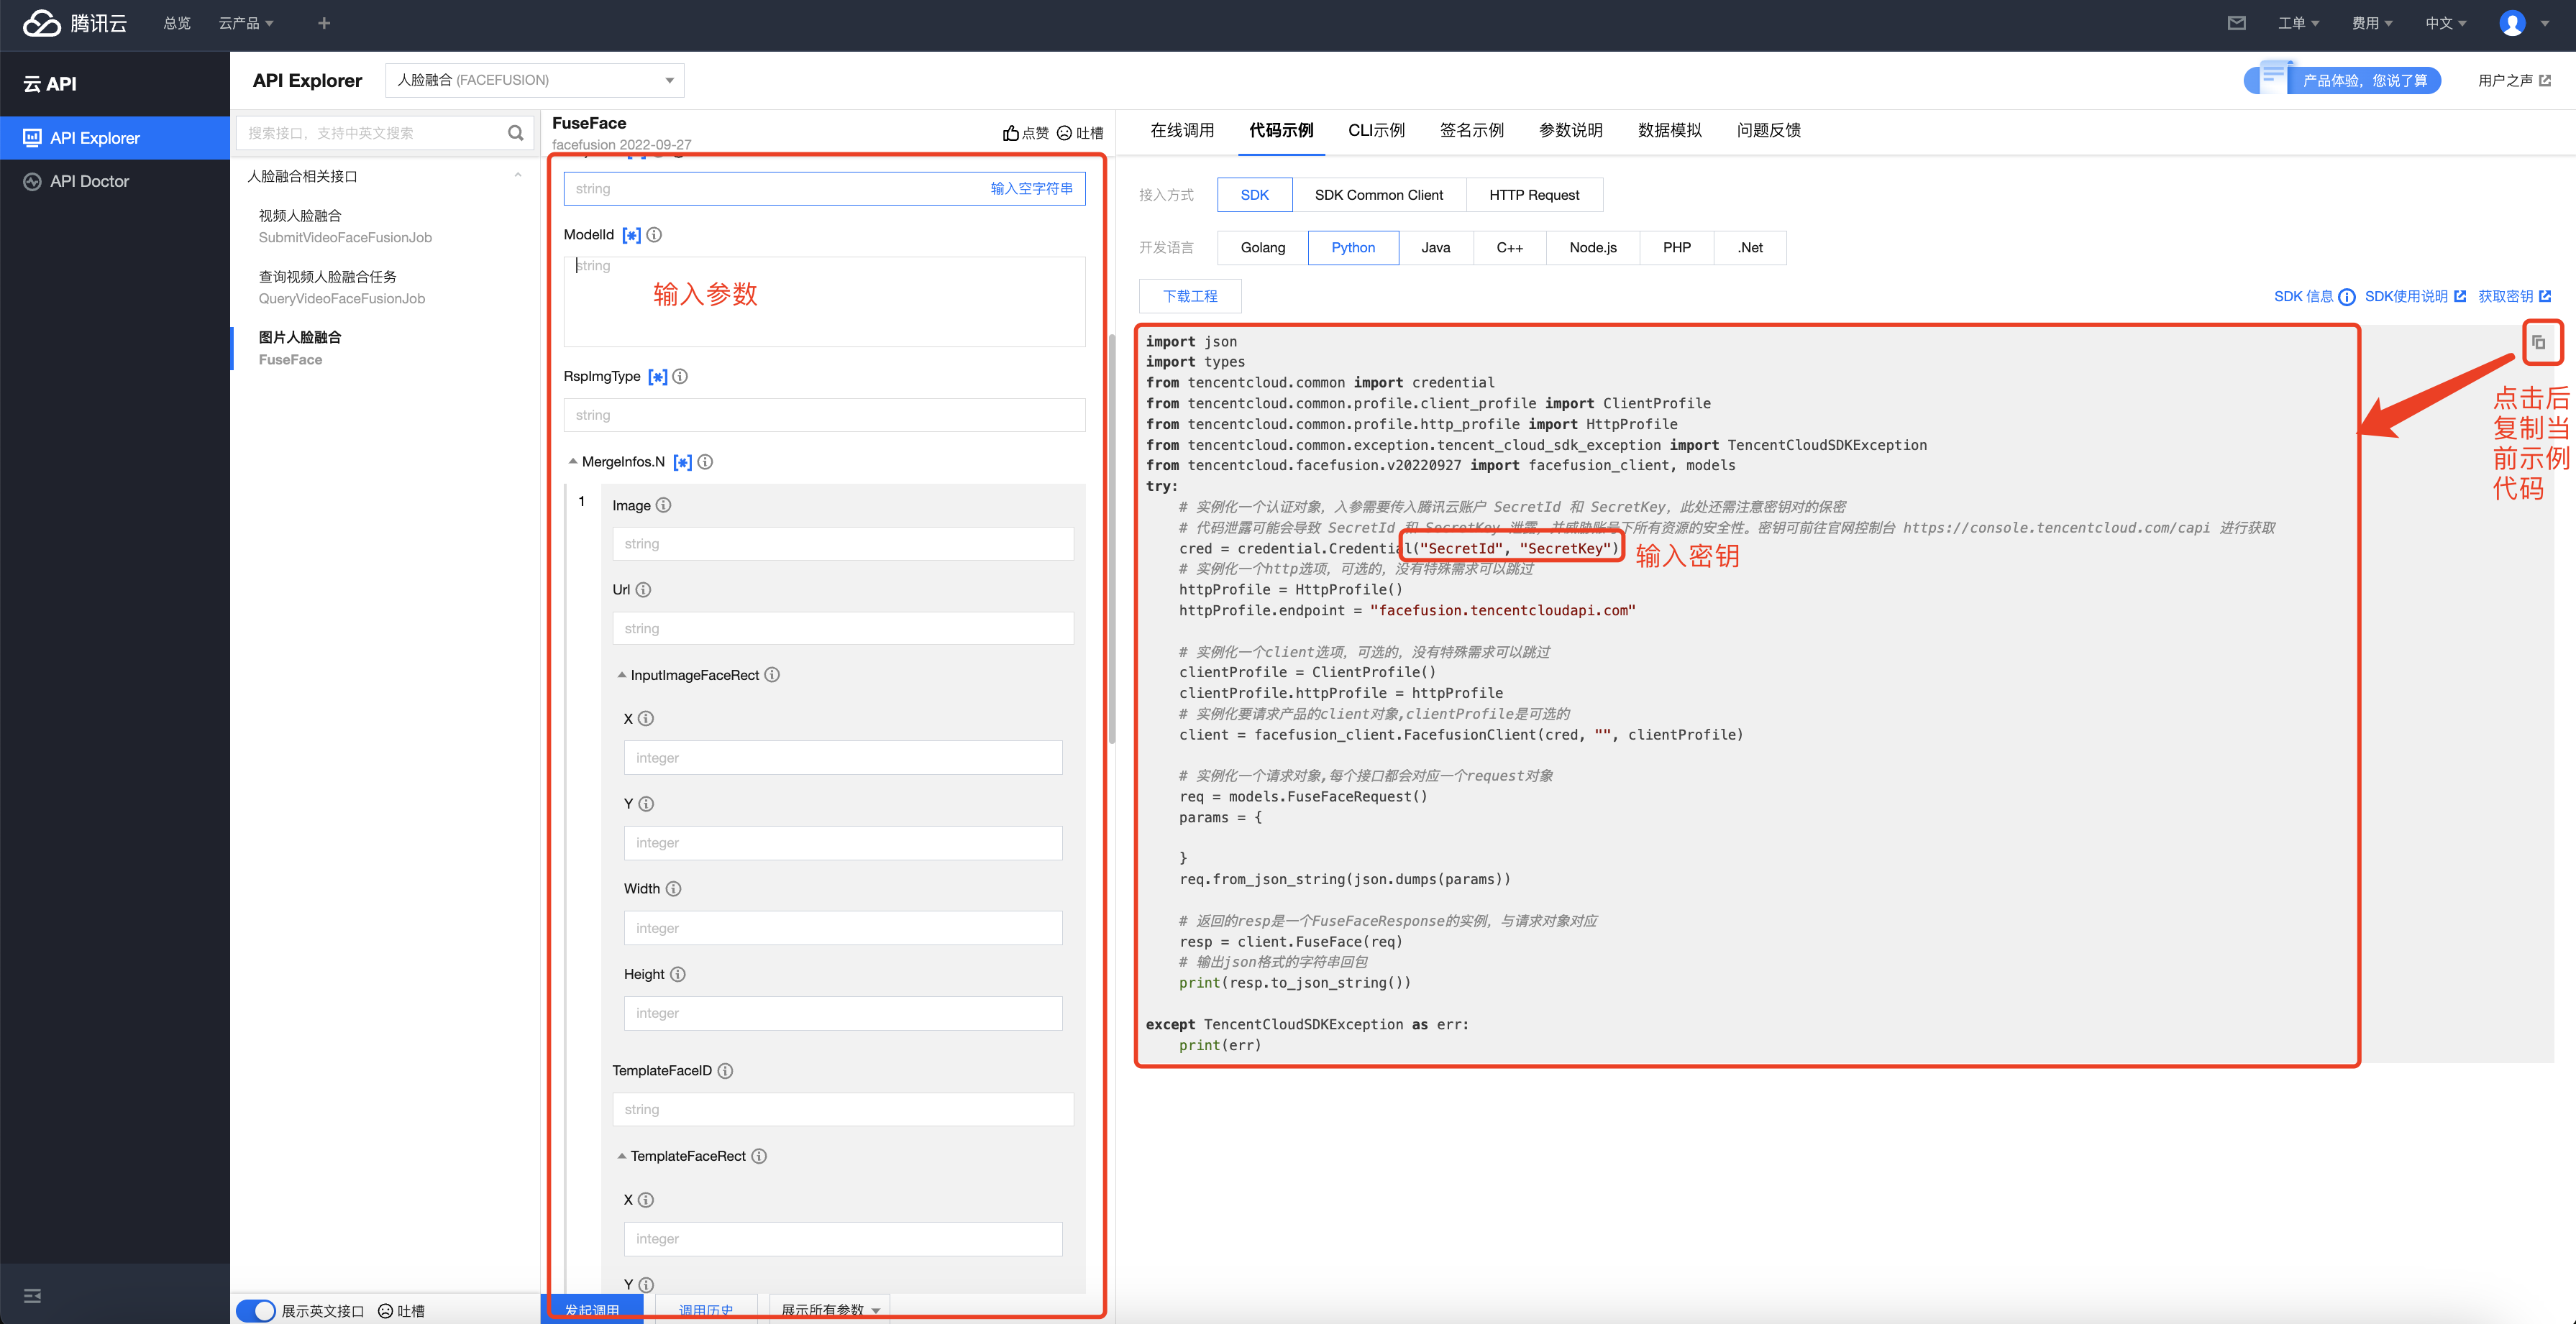Click the ModelId info icon
Image resolution: width=2576 pixels, height=1324 pixels.
coord(654,235)
